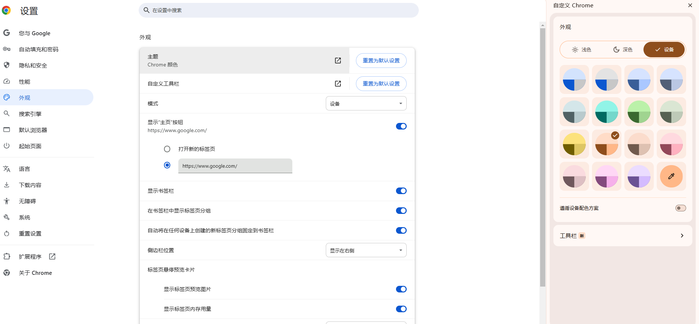Click the Chrome logo next to 设置

click(6, 11)
